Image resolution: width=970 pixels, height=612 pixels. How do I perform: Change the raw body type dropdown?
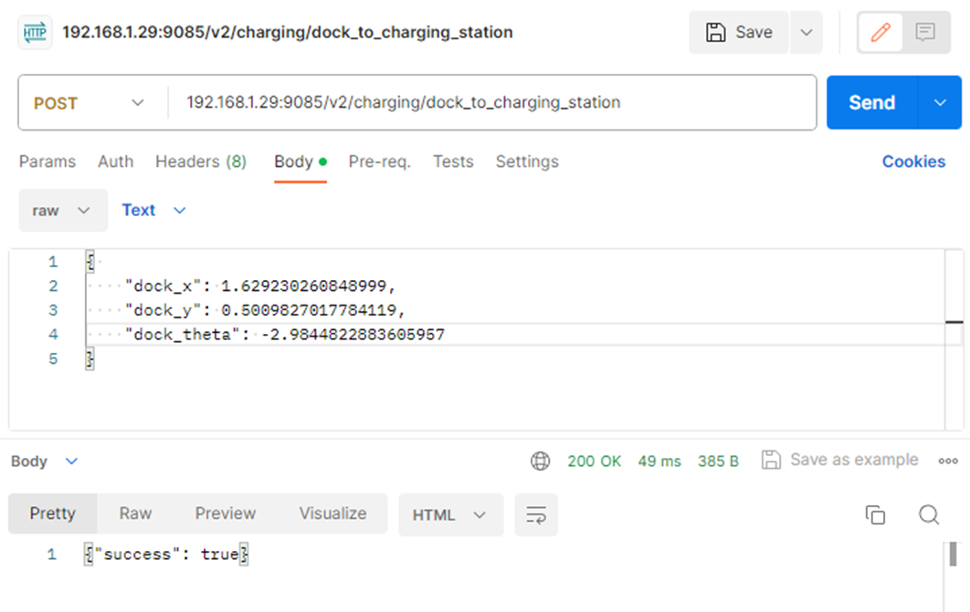click(62, 211)
